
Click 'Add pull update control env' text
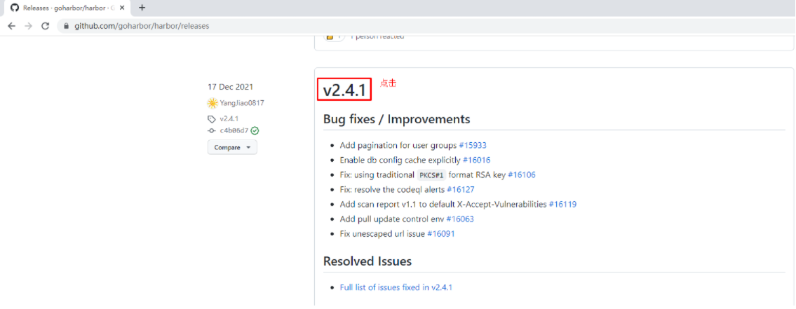pos(392,219)
